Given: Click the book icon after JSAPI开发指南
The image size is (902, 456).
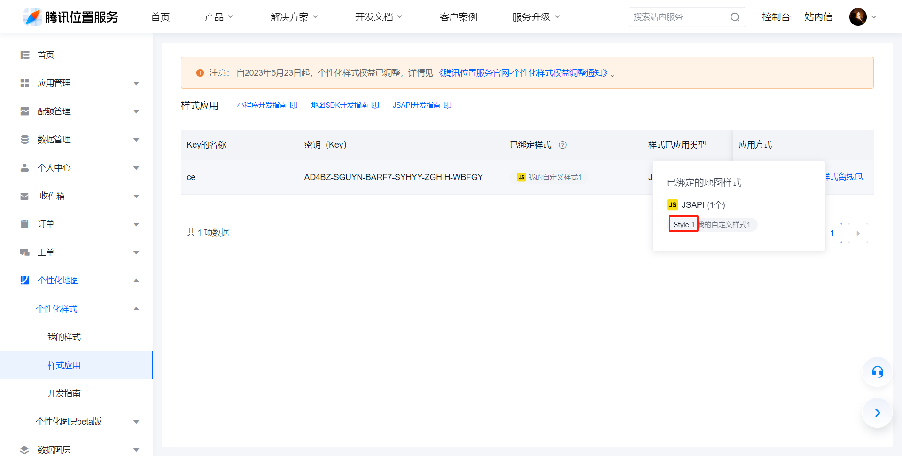Looking at the screenshot, I should click(x=448, y=105).
